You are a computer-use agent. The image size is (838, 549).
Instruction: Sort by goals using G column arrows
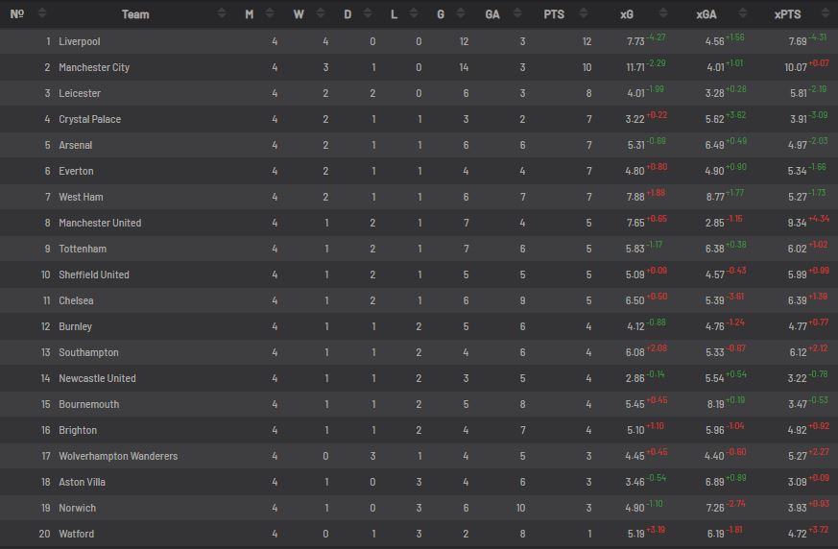tap(461, 13)
